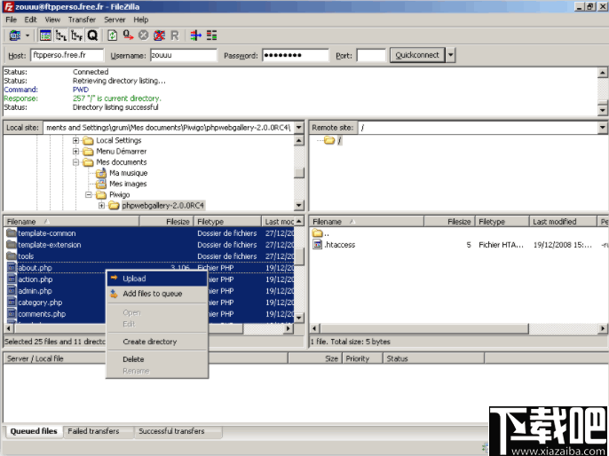Toggle the message log display
This screenshot has height=456, width=609.
pyautogui.click(x=45, y=35)
